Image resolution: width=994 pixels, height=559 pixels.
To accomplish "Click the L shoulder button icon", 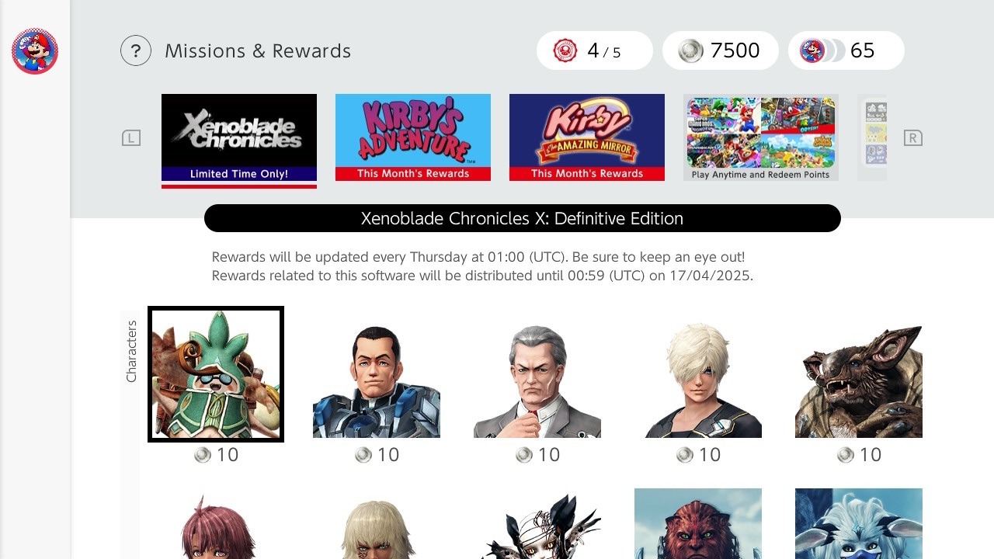I will pos(131,138).
